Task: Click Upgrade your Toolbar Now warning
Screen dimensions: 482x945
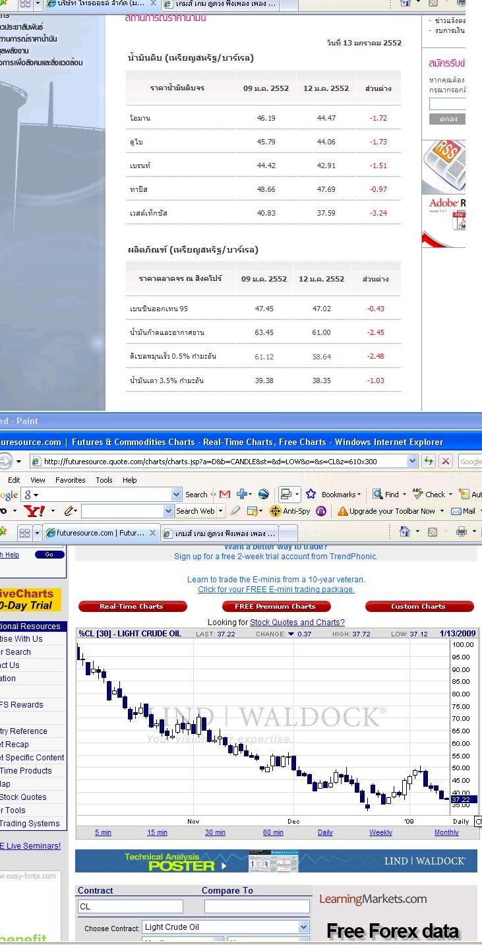Action: 386,511
